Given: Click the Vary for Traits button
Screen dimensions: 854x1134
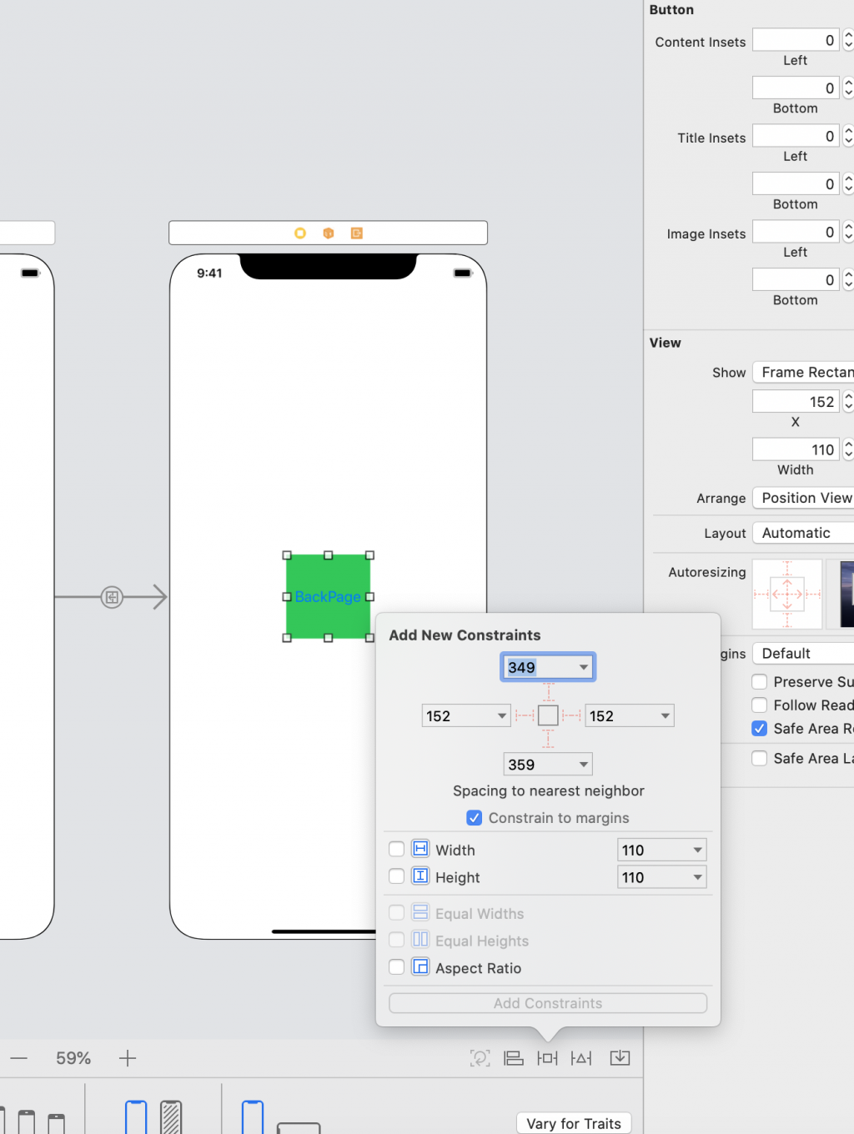Looking at the screenshot, I should click(574, 1123).
